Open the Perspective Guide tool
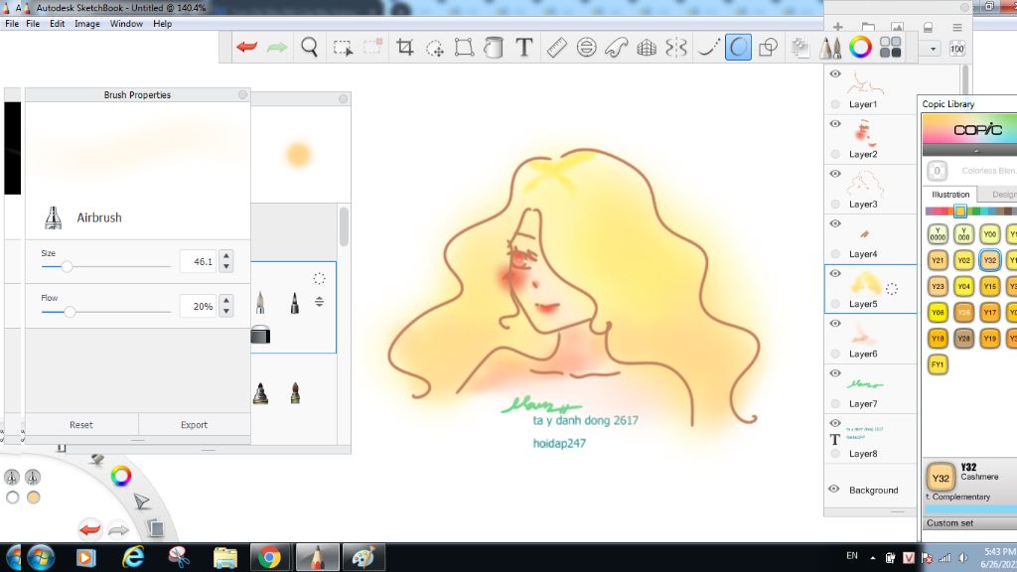This screenshot has width=1017, height=572. click(647, 48)
